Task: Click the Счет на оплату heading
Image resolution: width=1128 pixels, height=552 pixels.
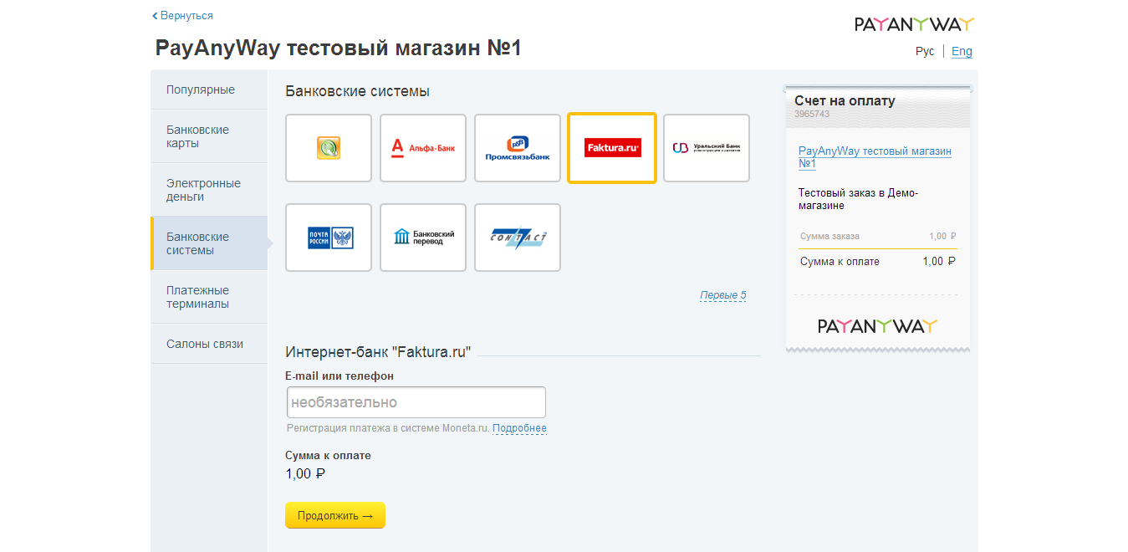Action: point(845,100)
